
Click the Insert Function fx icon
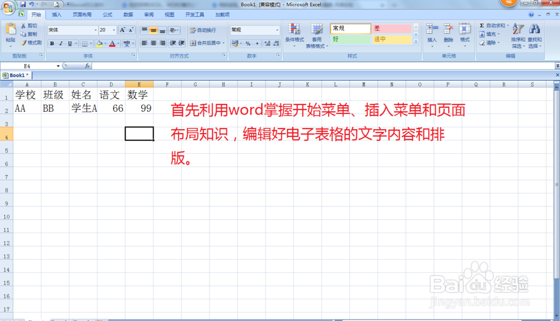[x=87, y=66]
